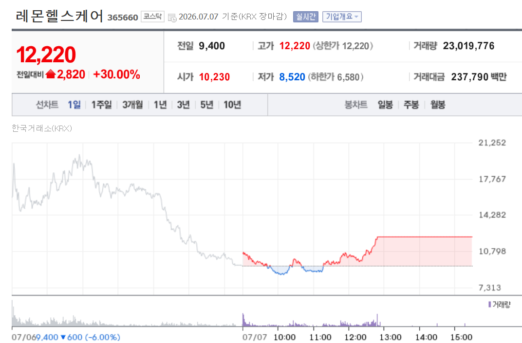Select the 1년 line chart tab
The height and width of the screenshot is (343, 522).
point(160,105)
